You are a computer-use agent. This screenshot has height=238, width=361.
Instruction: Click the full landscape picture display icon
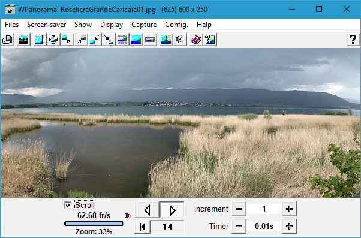[136, 40]
